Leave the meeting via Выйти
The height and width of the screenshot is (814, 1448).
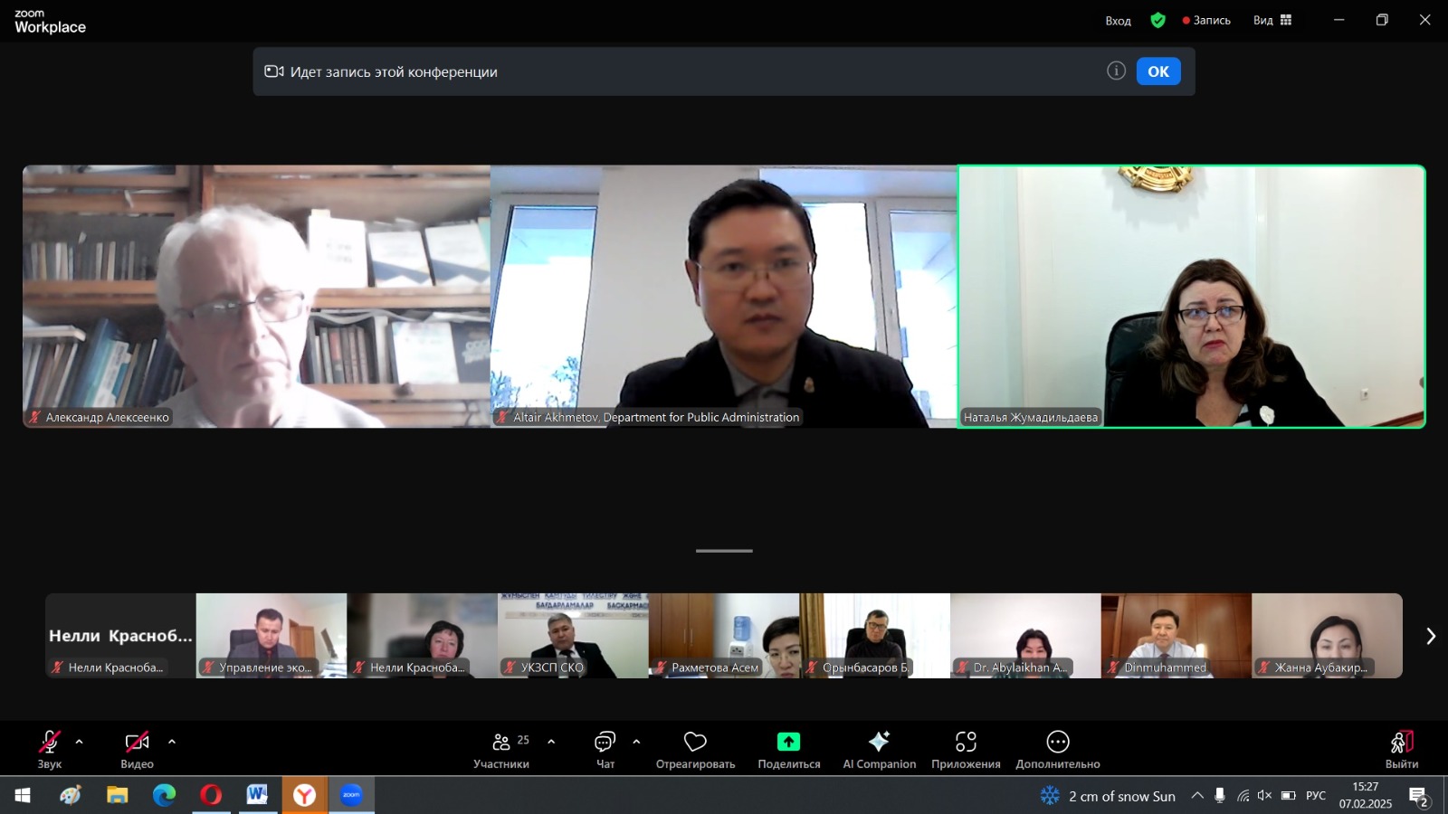tap(1401, 750)
